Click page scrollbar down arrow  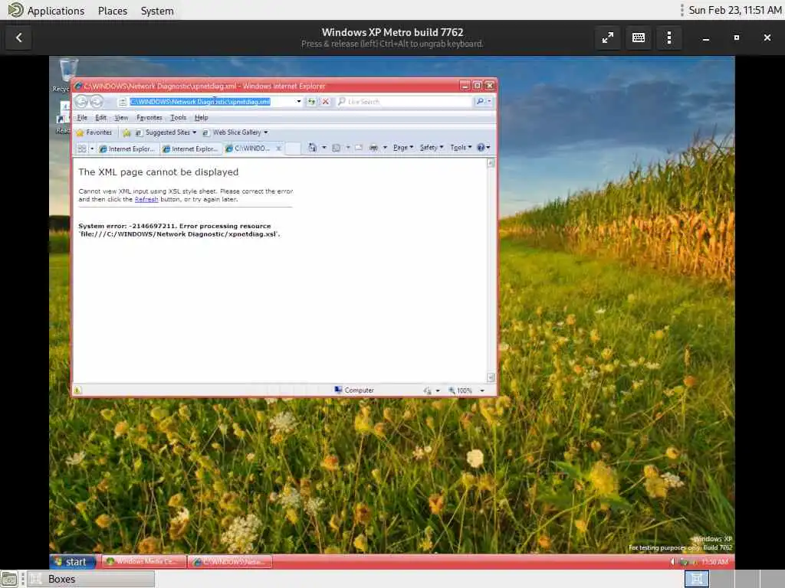point(491,377)
